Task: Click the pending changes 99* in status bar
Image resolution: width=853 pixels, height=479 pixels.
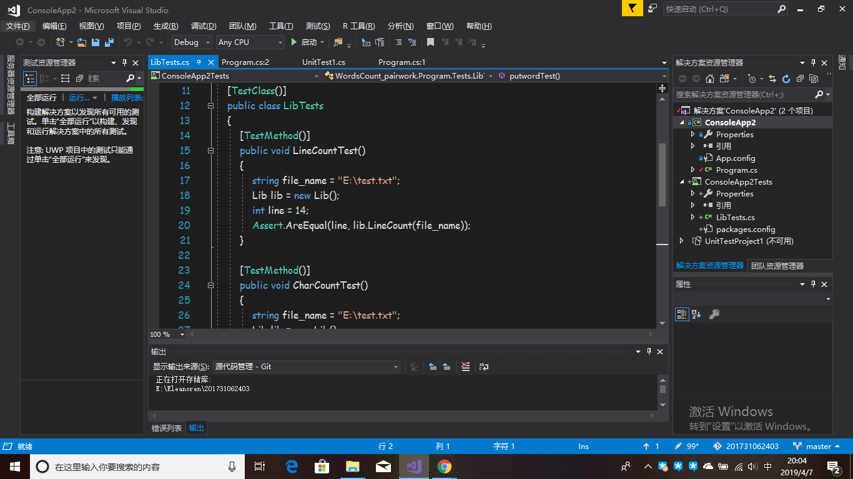Action: [x=687, y=446]
